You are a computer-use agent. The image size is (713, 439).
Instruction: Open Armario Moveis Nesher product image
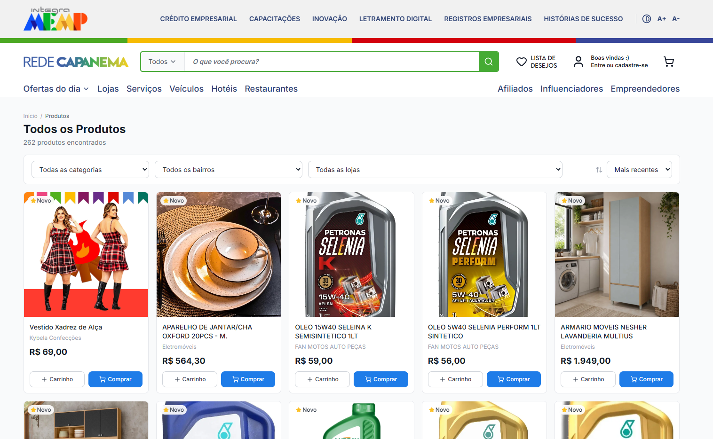point(617,254)
